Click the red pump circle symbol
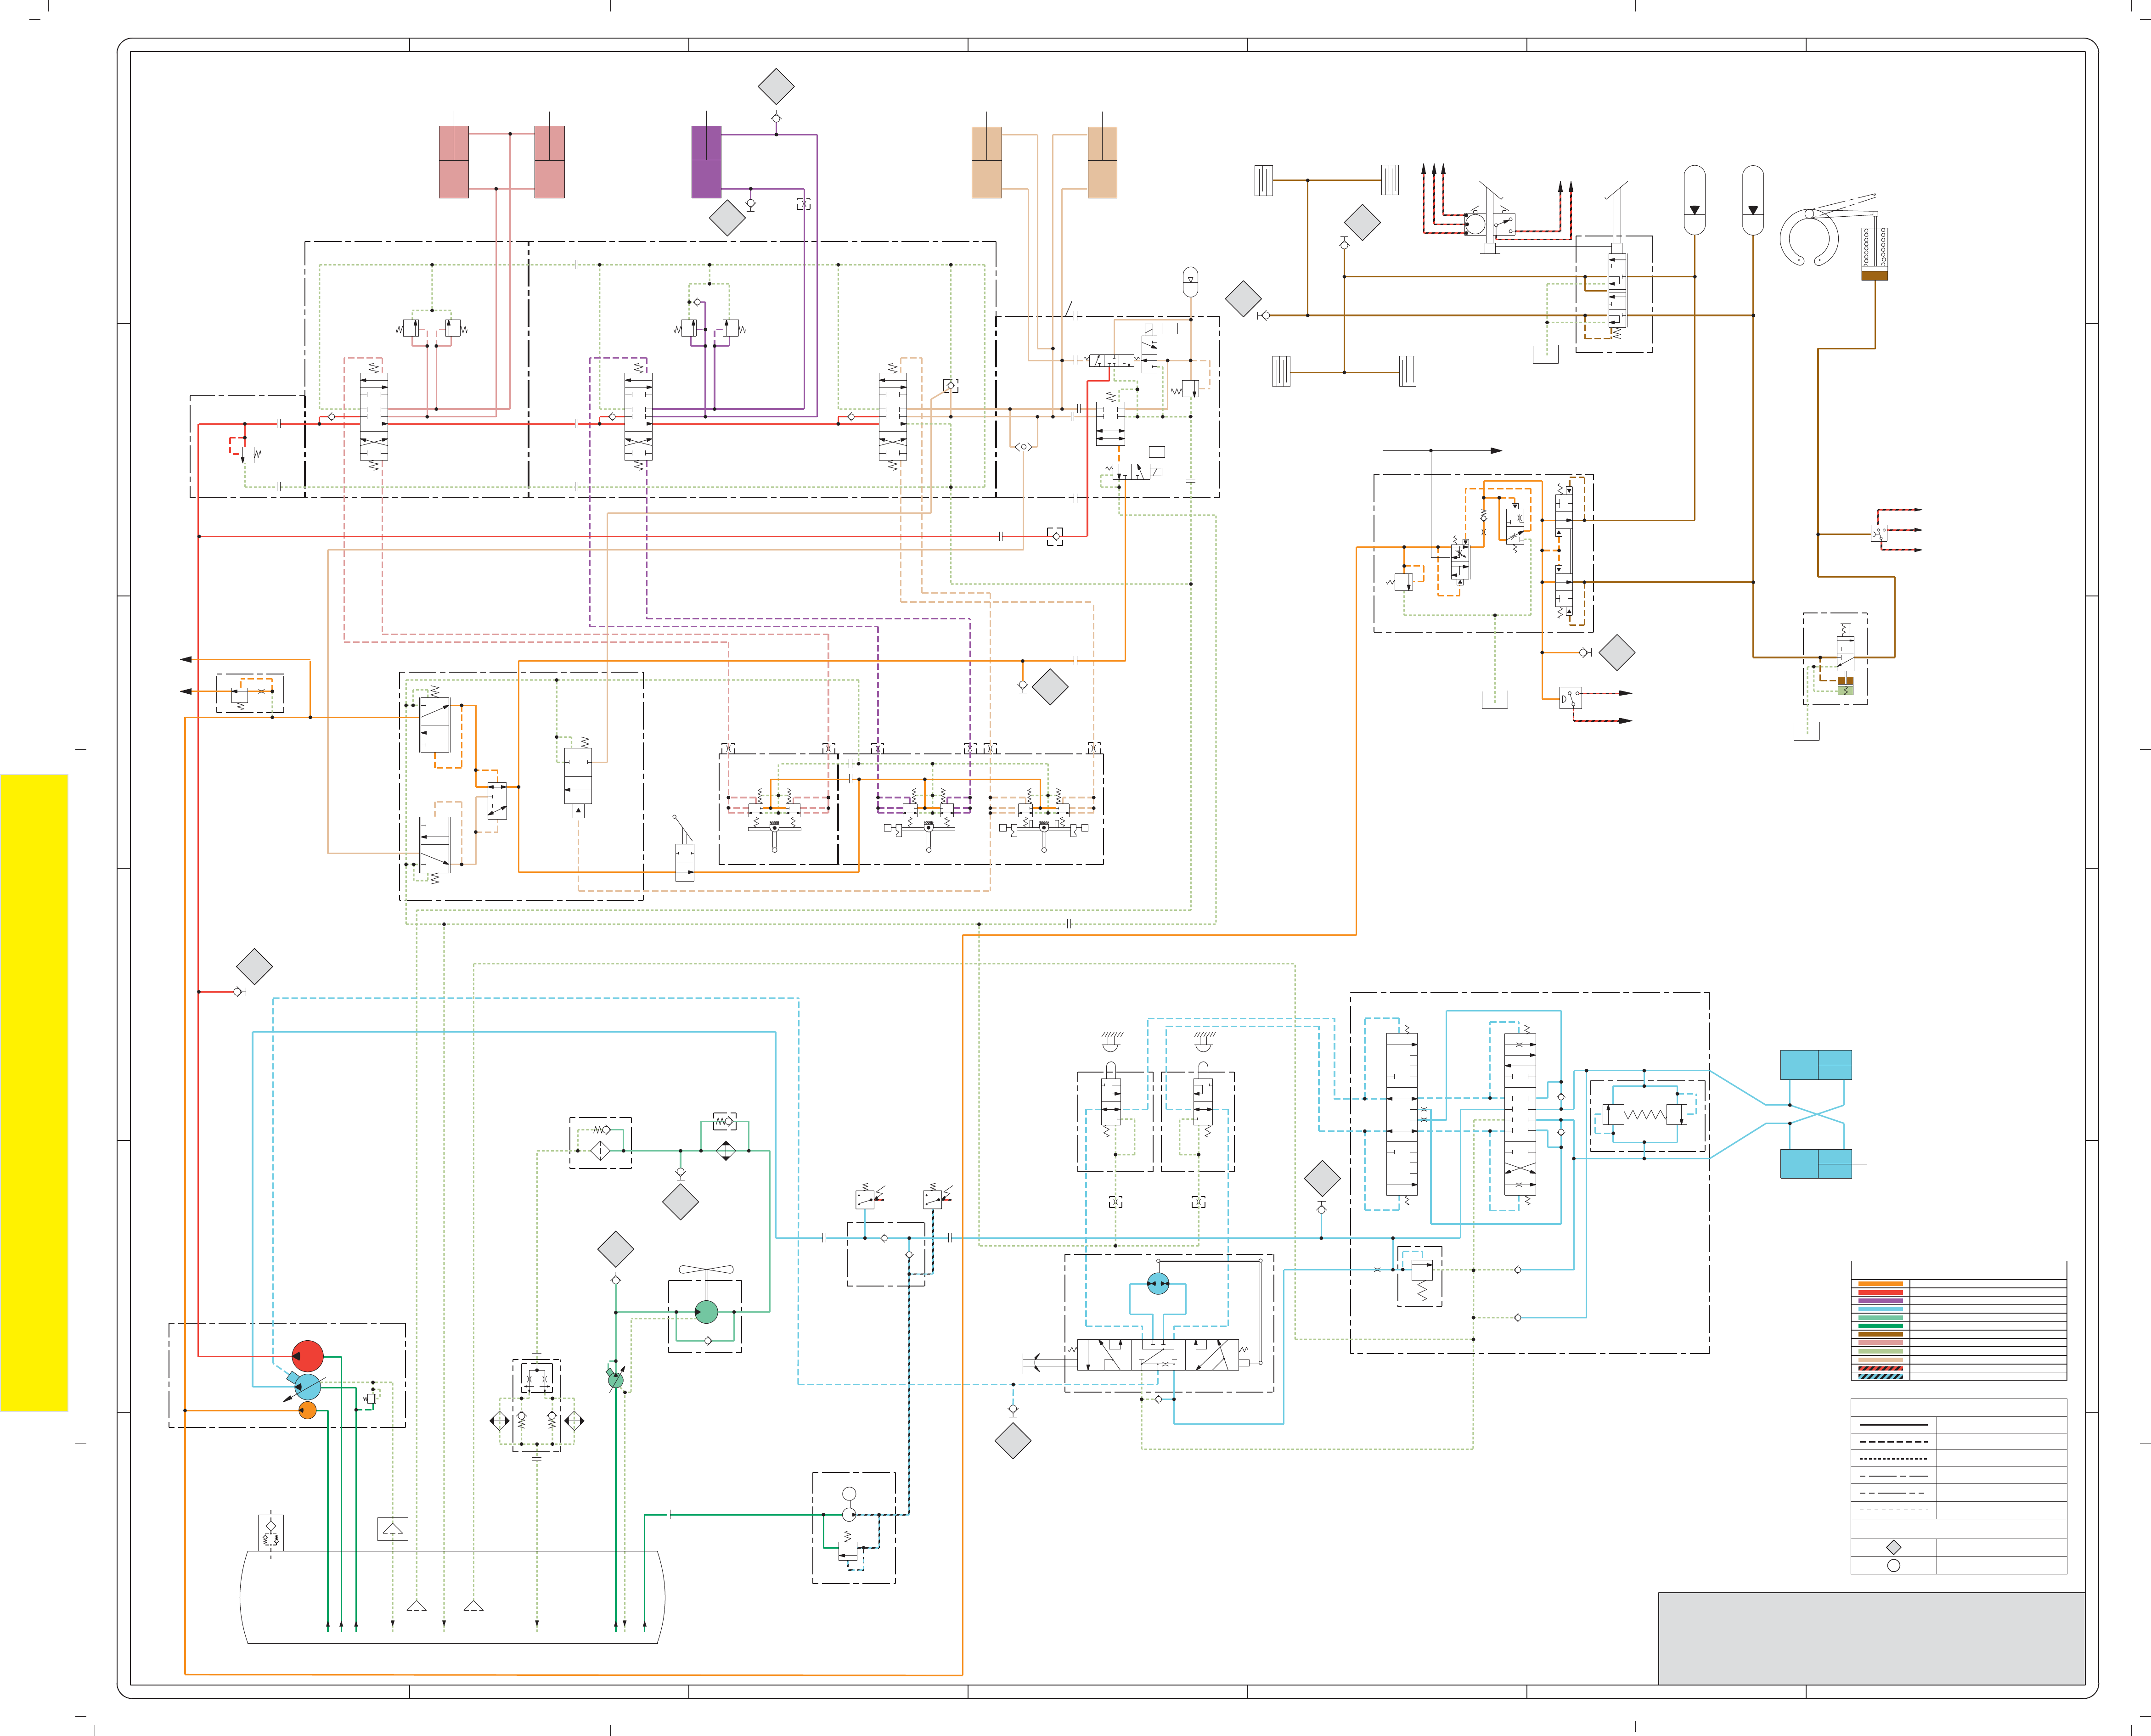The image size is (2151, 1736). 307,1356
